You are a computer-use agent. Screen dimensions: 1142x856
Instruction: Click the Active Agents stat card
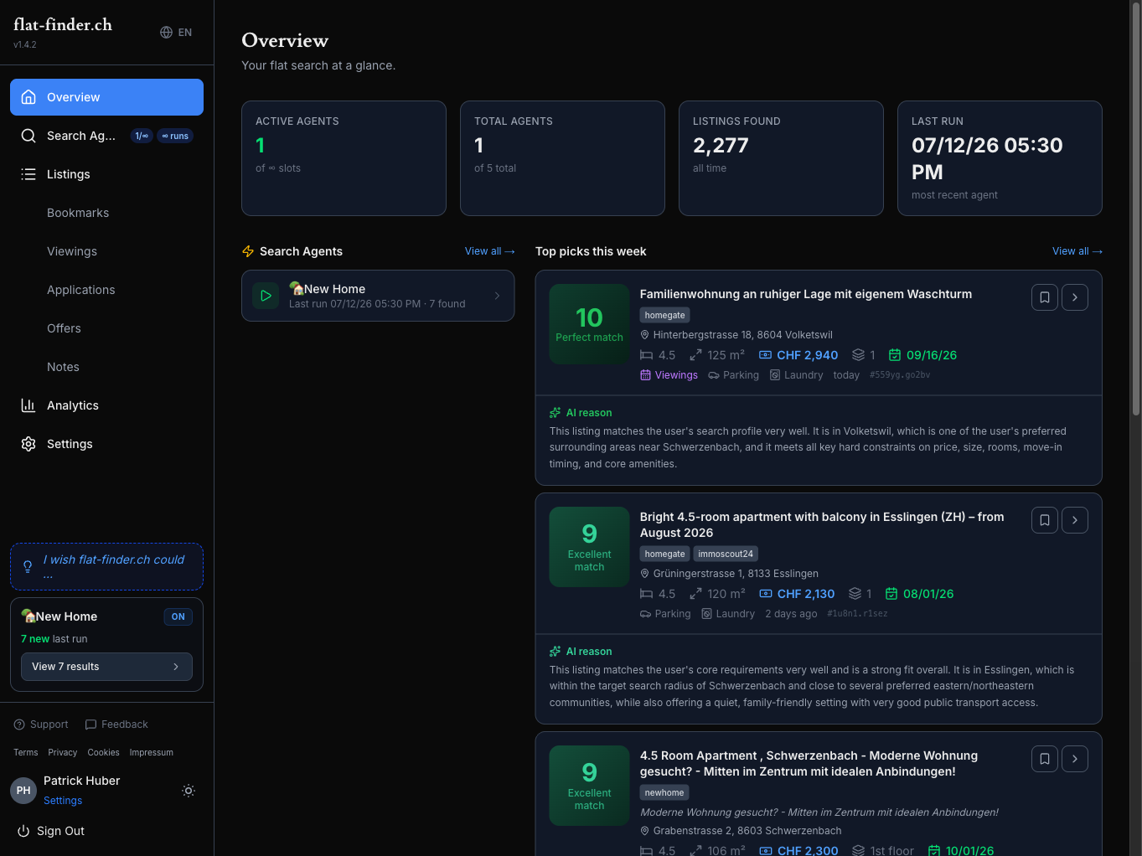tap(344, 158)
